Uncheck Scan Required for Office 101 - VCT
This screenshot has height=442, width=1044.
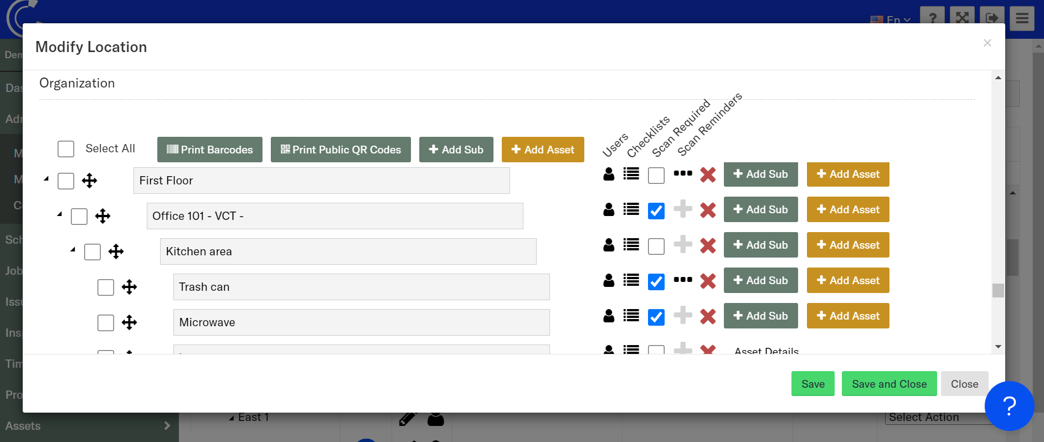[x=656, y=211]
